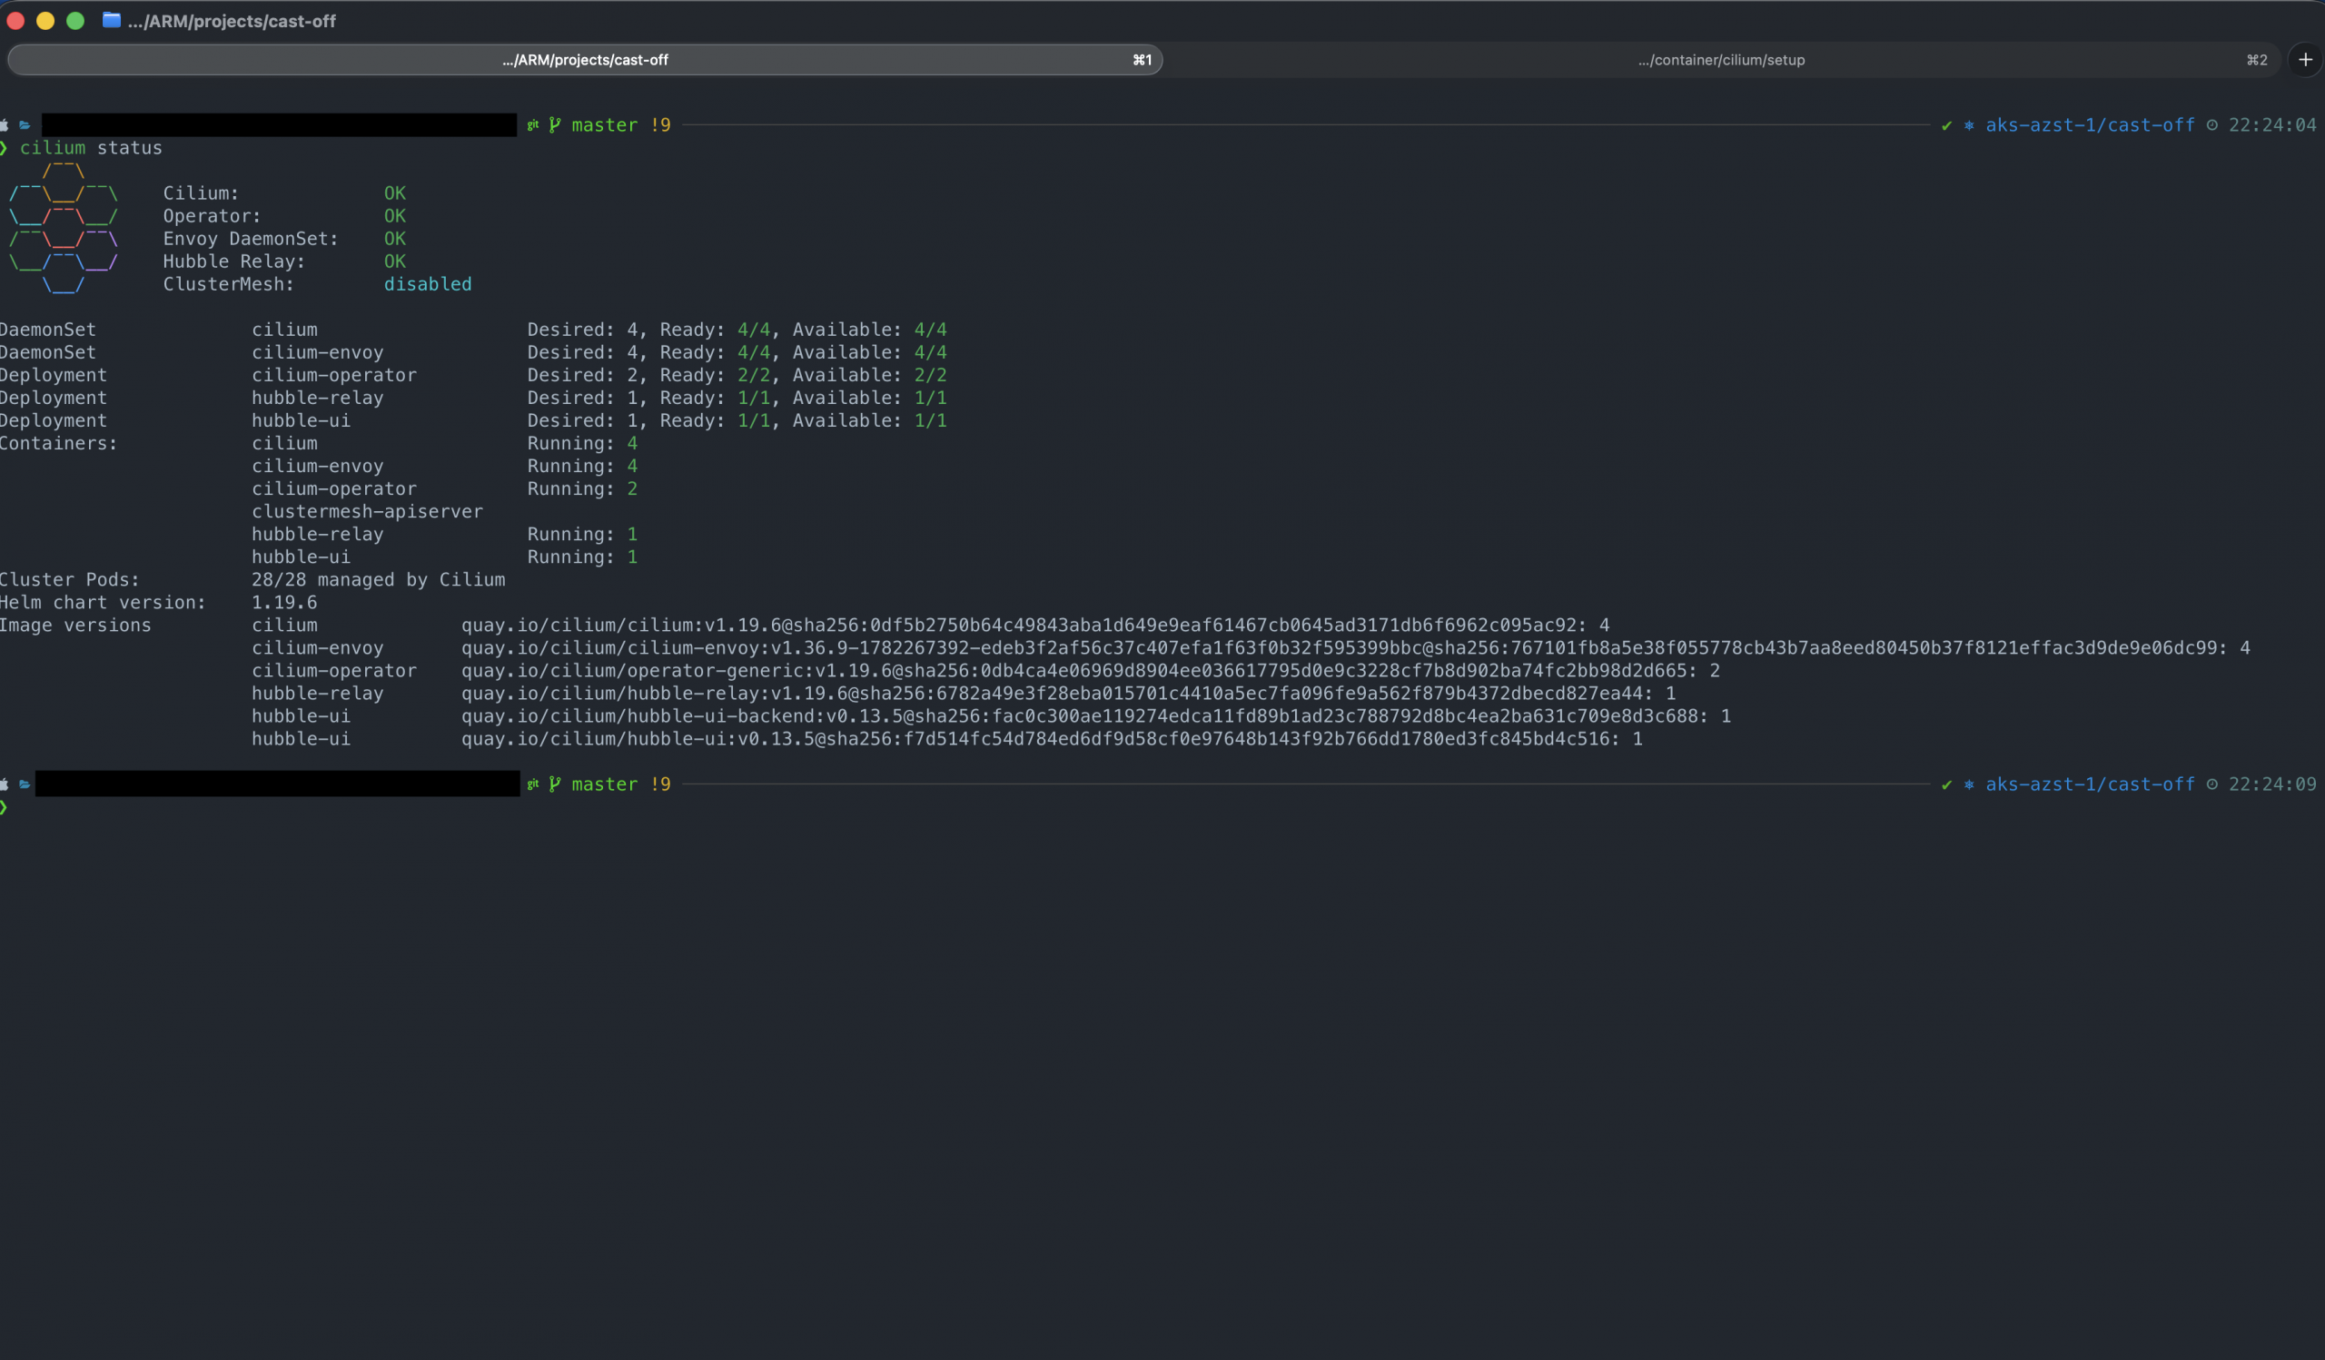Viewport: 2325px width, 1360px height.
Task: Click Ready 2/2 for cilium-operator
Action: [x=754, y=375]
